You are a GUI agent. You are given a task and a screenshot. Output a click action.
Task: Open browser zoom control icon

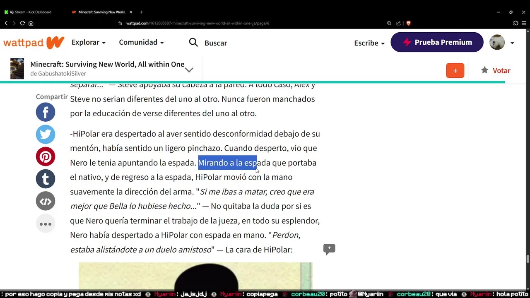click(389, 23)
